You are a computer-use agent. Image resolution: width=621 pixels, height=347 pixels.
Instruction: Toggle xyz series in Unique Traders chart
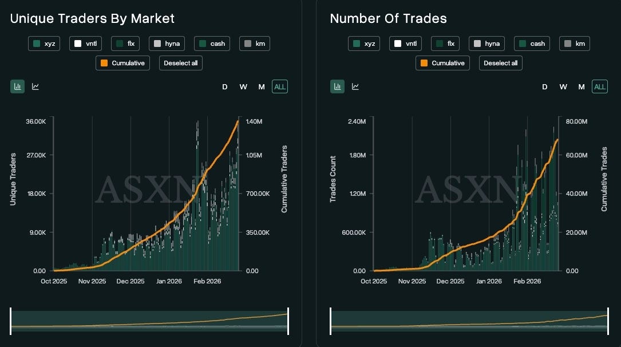pos(44,44)
